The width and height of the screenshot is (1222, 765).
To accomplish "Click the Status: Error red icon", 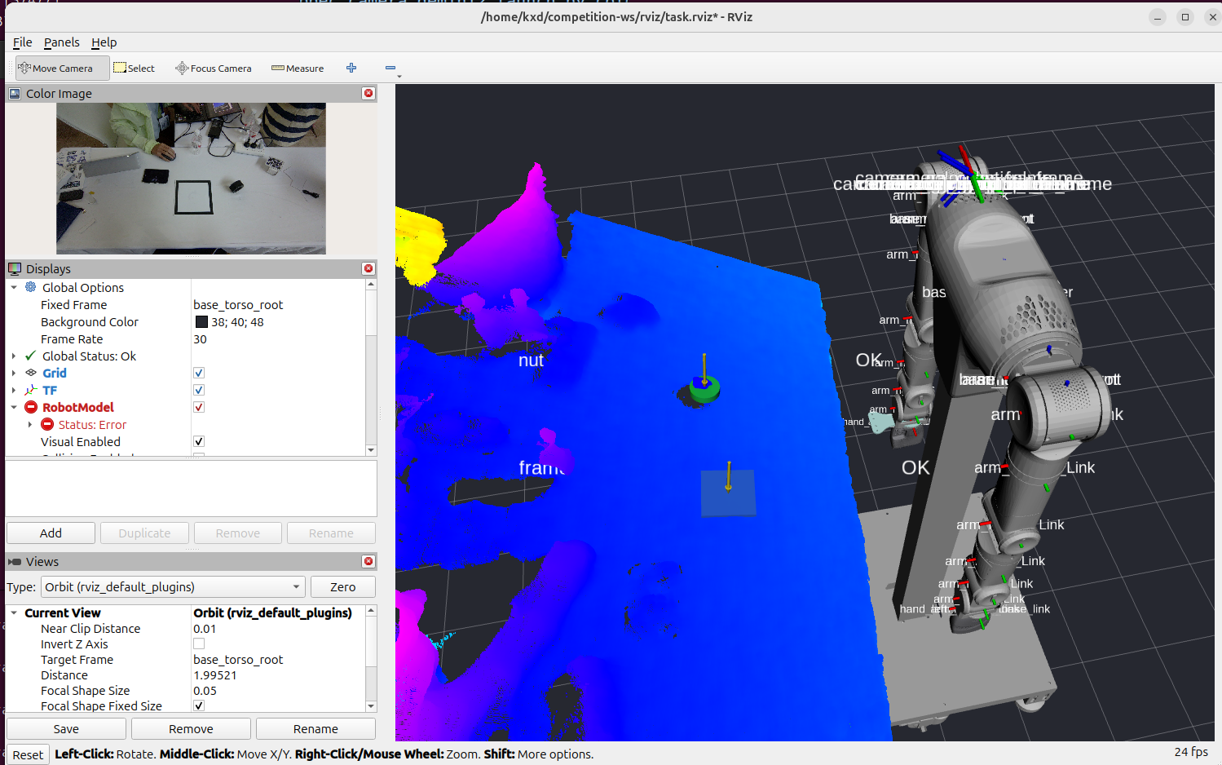I will click(47, 424).
